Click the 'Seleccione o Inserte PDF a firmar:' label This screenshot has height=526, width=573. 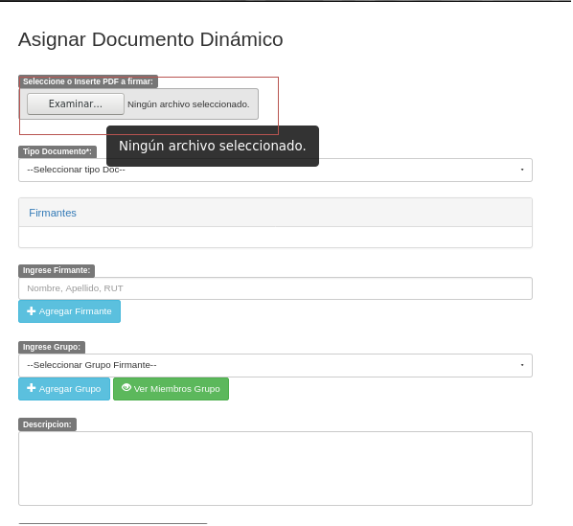pos(88,81)
